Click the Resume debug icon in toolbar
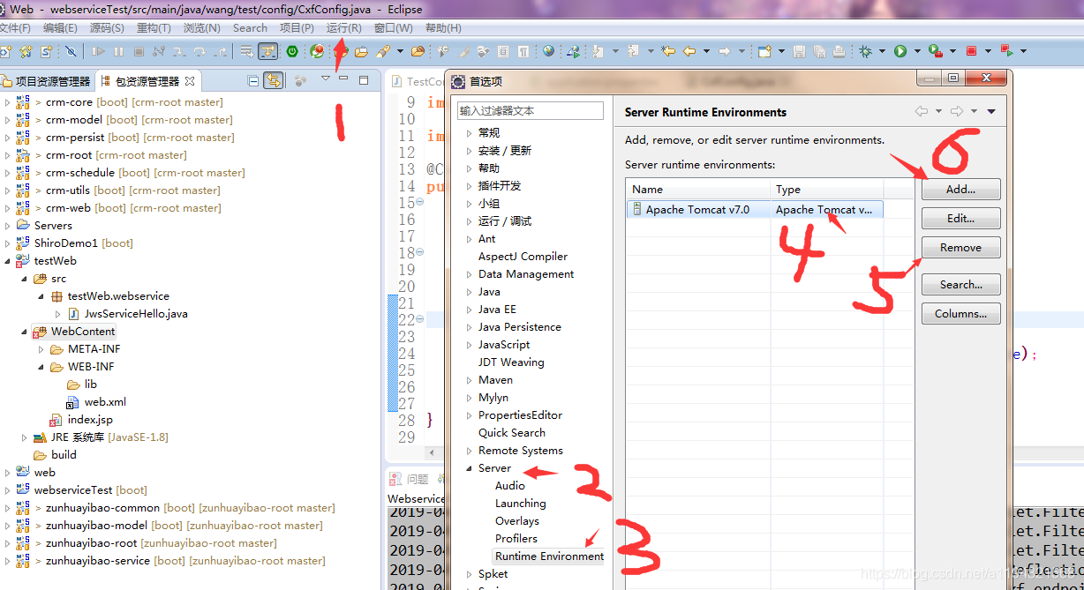Viewport: 1084px width, 590px height. click(99, 51)
